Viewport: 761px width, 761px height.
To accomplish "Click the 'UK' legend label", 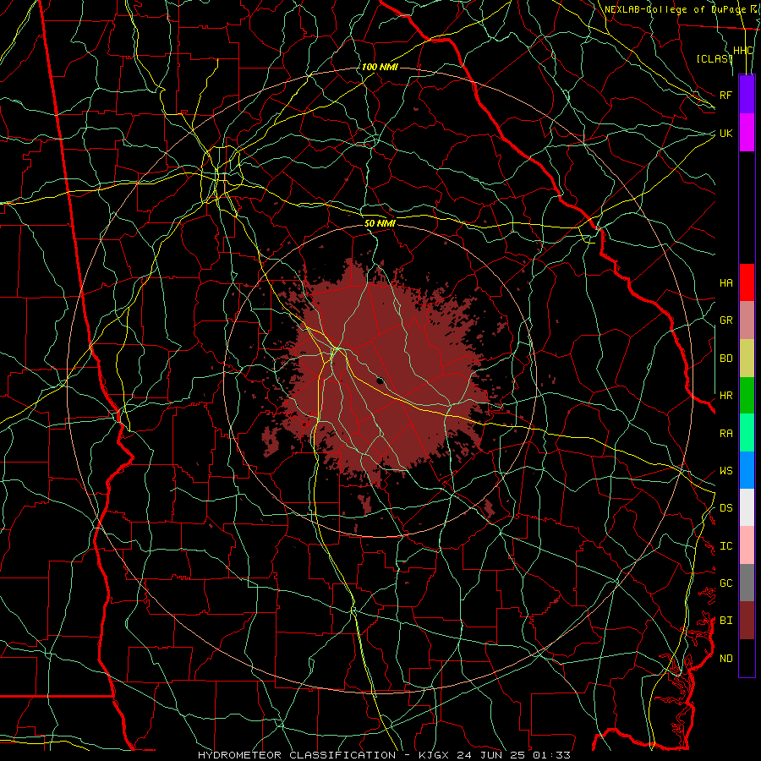I will pos(725,133).
